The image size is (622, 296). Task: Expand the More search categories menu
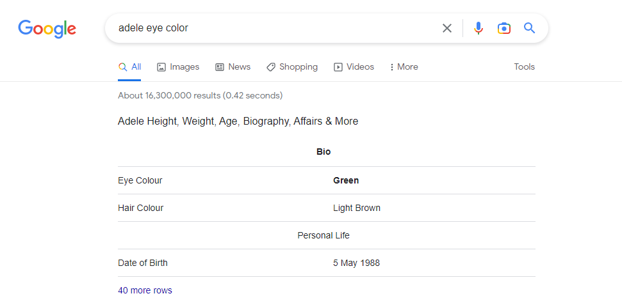[404, 67]
